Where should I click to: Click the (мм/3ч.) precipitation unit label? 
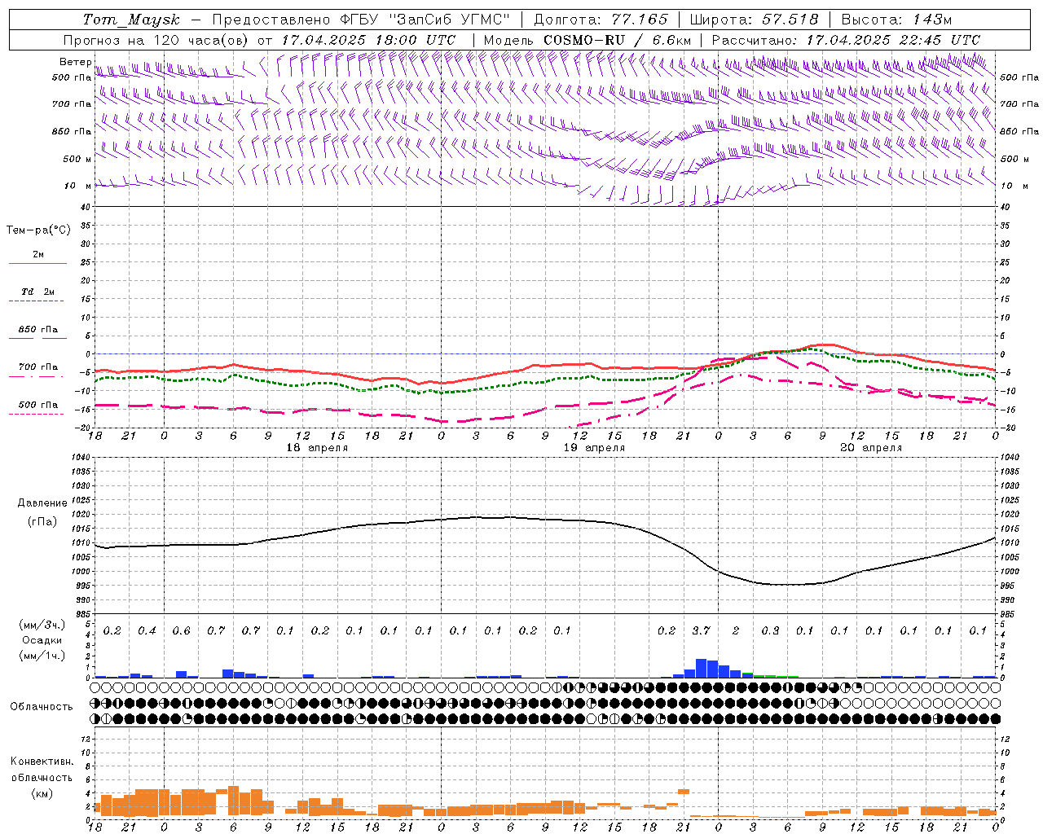41,625
